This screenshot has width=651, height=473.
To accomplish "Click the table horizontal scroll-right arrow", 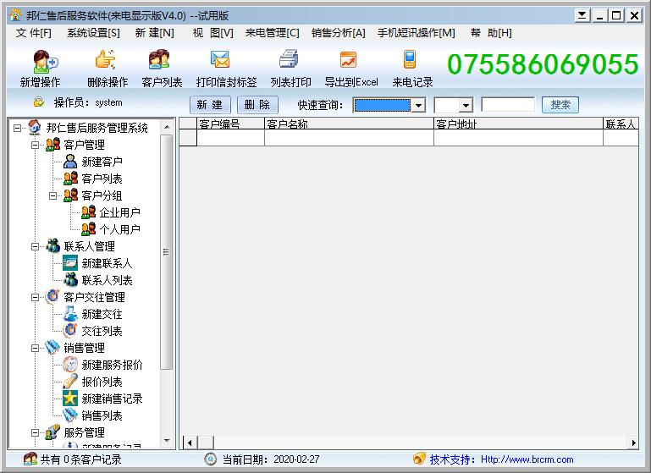I will click(x=633, y=443).
